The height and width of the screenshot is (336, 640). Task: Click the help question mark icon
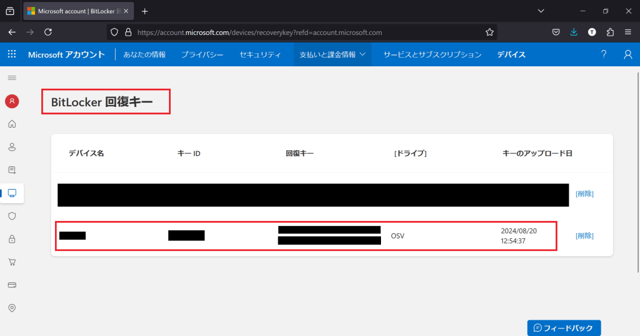[604, 54]
